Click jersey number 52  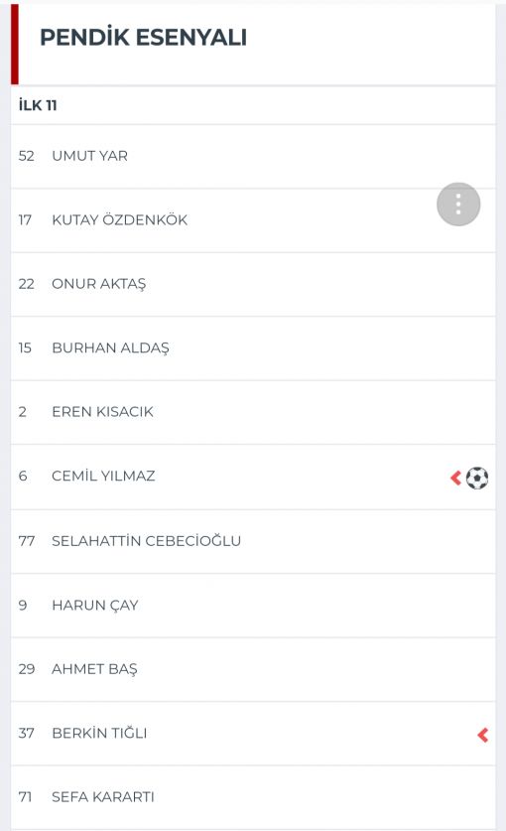[26, 156]
